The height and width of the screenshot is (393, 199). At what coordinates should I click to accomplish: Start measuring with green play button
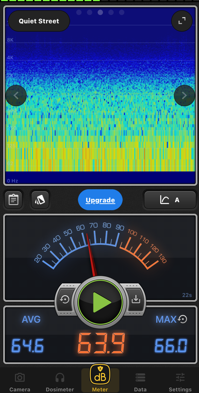(100, 302)
